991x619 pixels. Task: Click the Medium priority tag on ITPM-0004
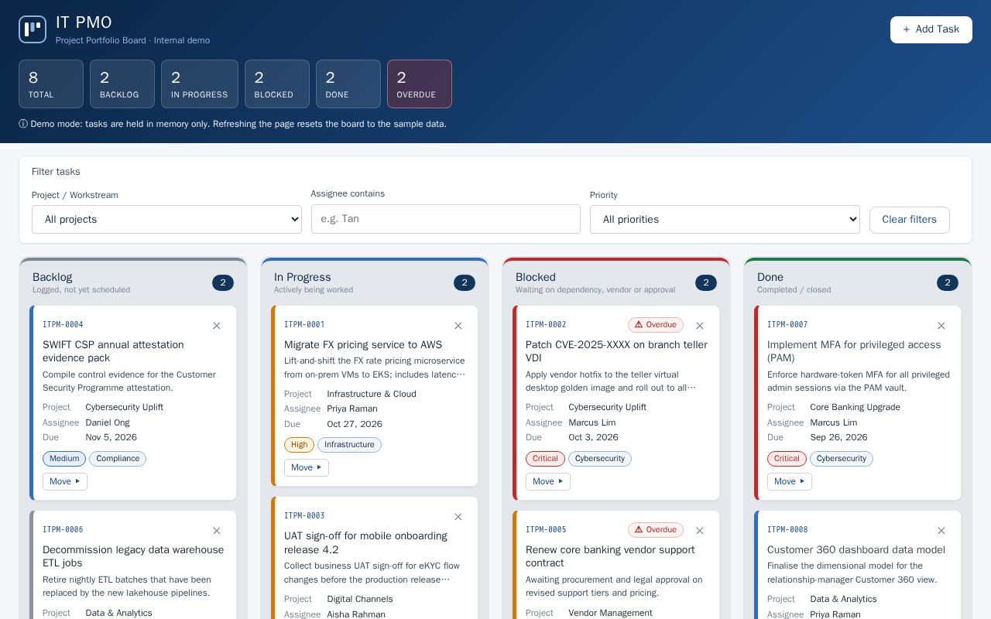[x=64, y=459]
